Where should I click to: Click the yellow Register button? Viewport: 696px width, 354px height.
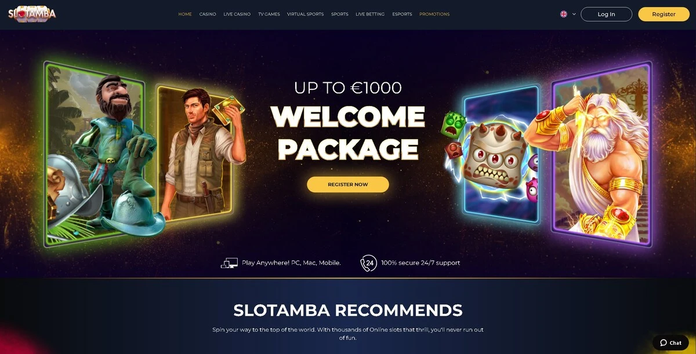(x=664, y=14)
